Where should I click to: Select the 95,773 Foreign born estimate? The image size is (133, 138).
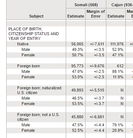tap(77, 66)
